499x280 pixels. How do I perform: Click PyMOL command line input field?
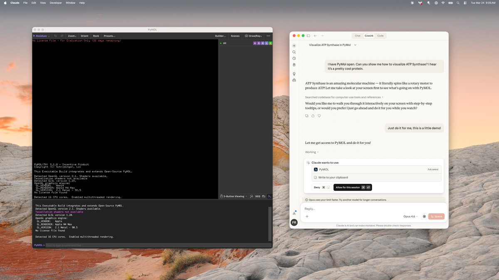click(x=158, y=245)
